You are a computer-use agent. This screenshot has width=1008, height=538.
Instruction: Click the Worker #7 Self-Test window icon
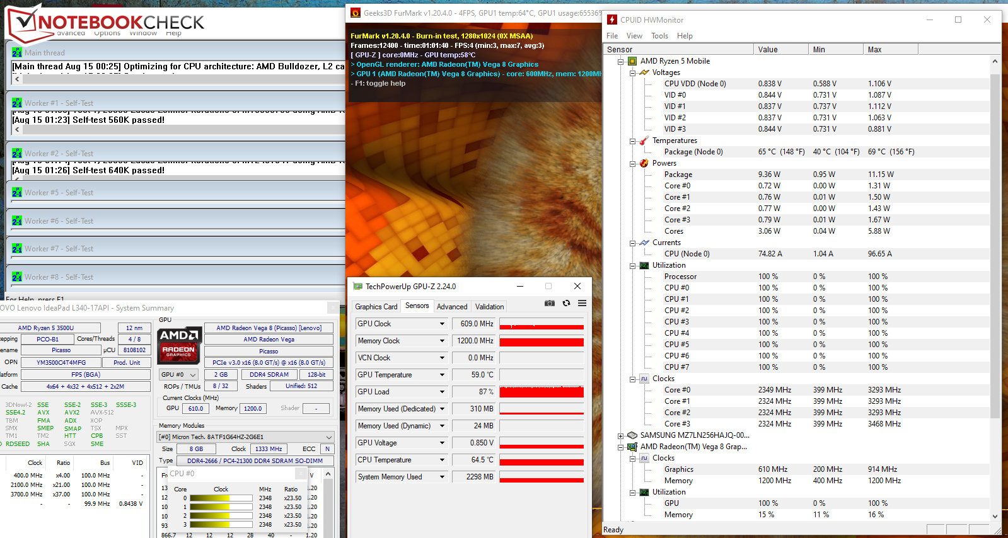click(17, 249)
